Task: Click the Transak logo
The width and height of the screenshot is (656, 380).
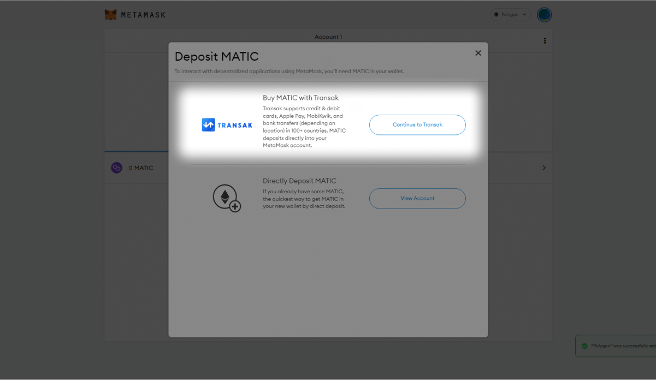Action: tap(227, 125)
